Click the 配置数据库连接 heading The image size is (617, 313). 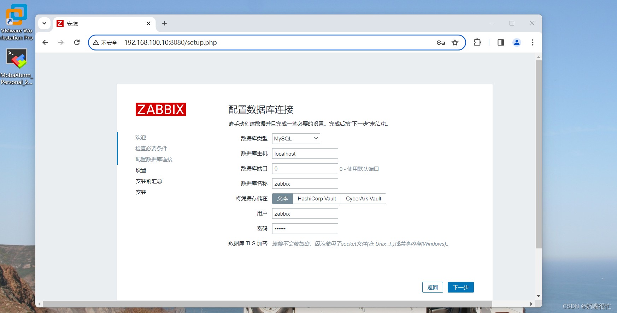click(261, 109)
